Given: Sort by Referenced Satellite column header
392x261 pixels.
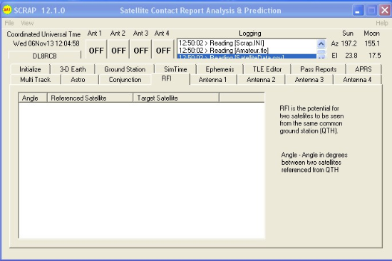Looking at the screenshot, I should tap(90, 98).
